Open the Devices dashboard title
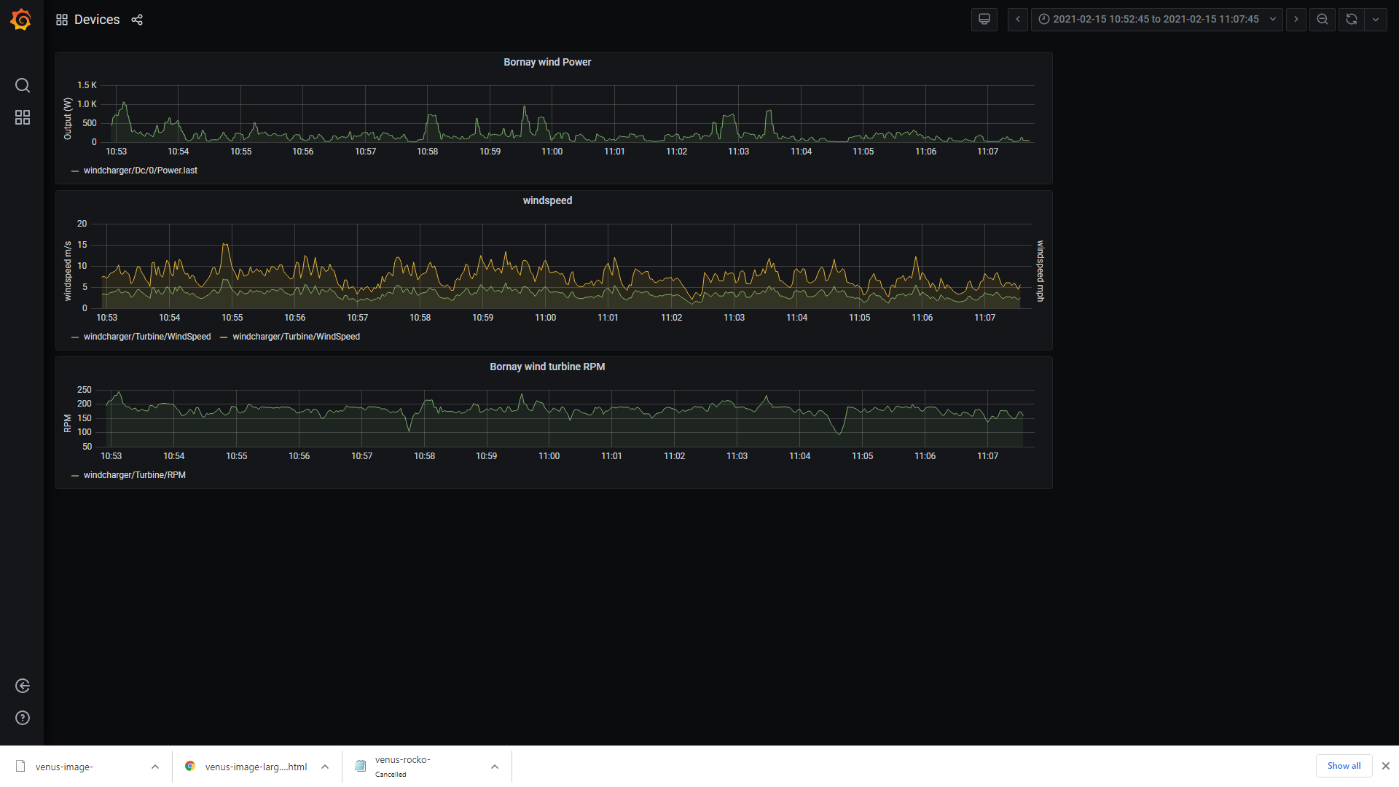The width and height of the screenshot is (1399, 787). click(x=97, y=20)
